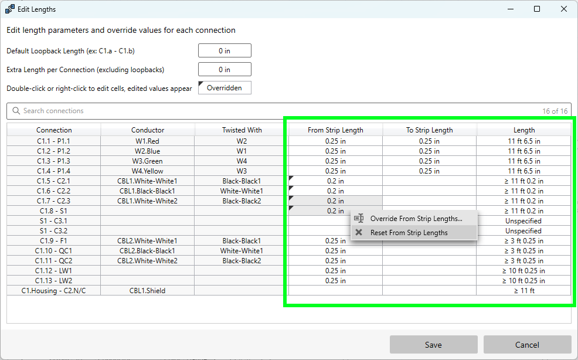Image resolution: width=578 pixels, height=360 pixels.
Task: Select the CBL1.Shield conductor cell
Action: tap(148, 290)
